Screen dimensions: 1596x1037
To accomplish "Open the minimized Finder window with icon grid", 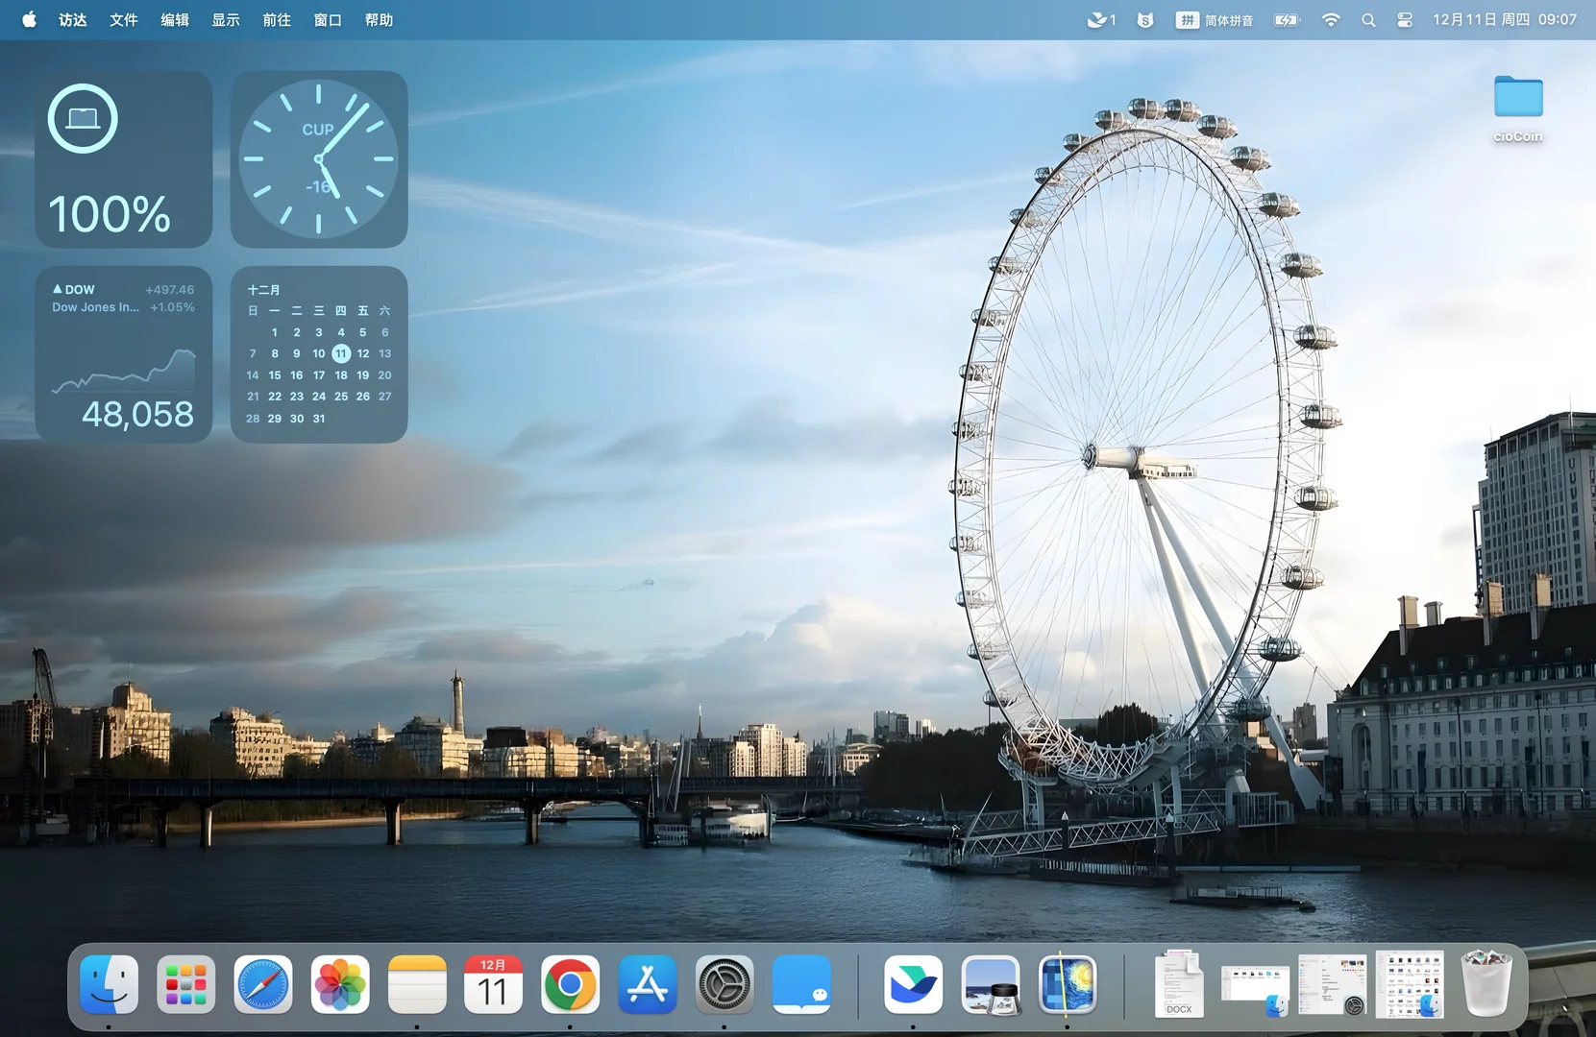I will (x=1410, y=984).
